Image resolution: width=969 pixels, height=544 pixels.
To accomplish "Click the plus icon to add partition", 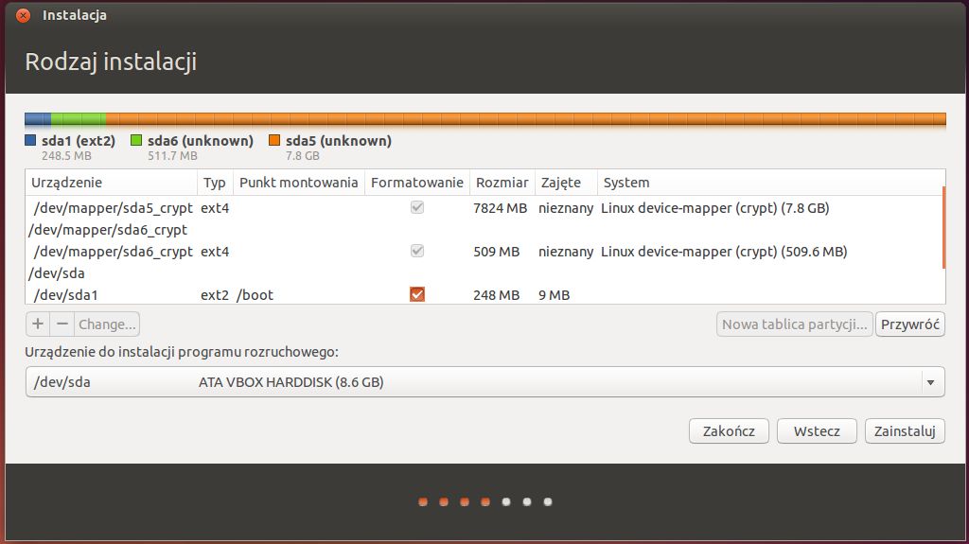I will tap(38, 324).
